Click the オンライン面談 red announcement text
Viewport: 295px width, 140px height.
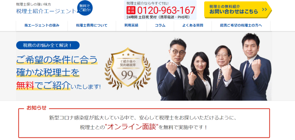coord(132,127)
